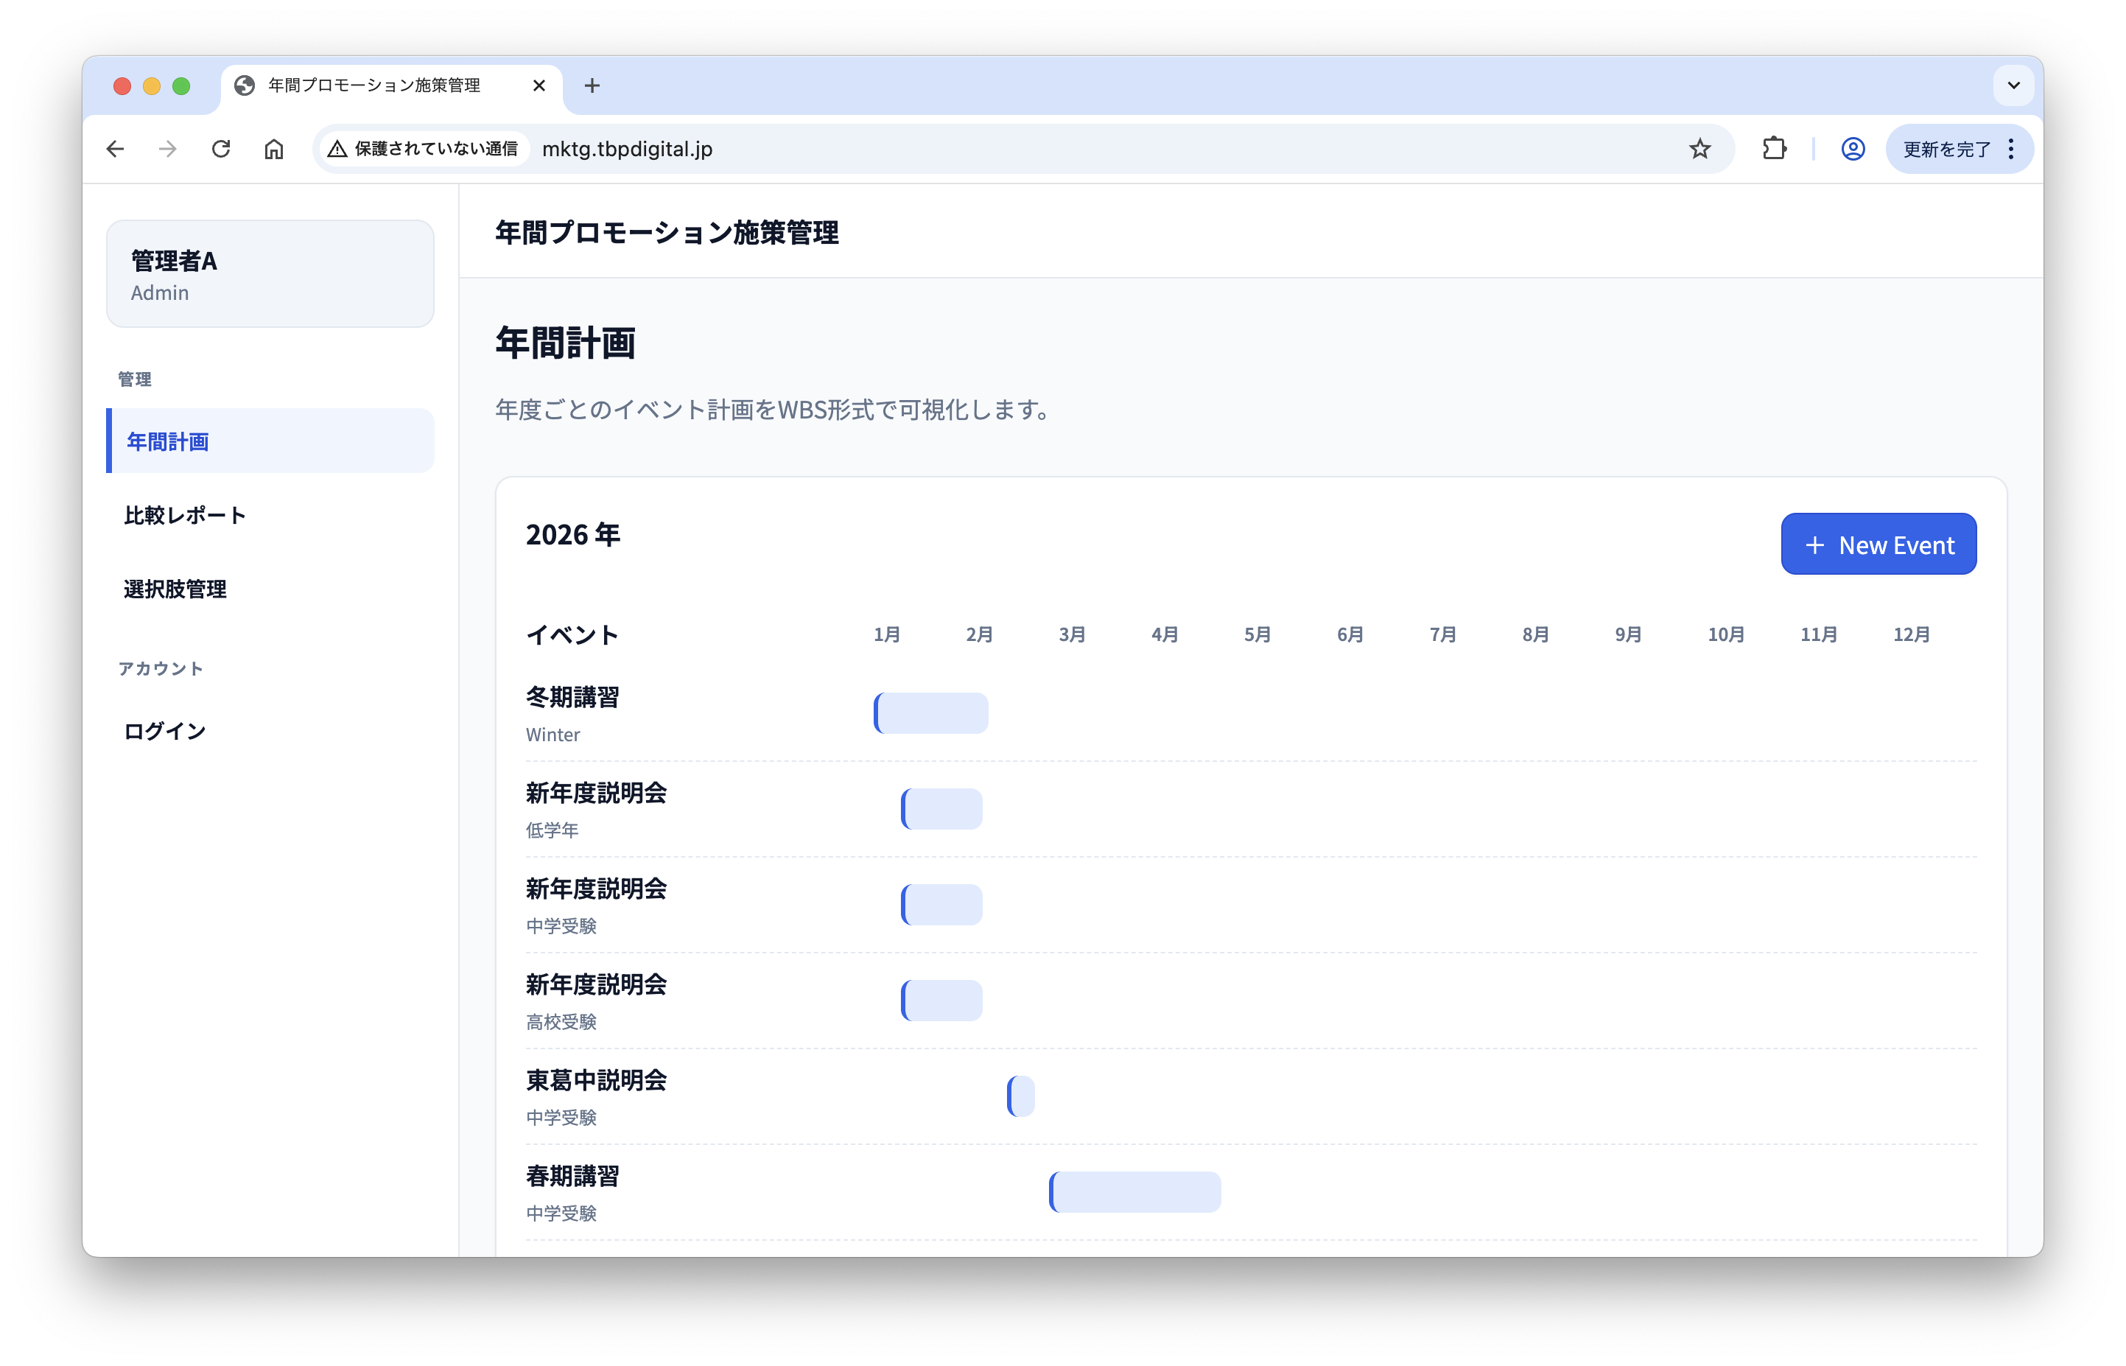Click the forward navigation arrow
The image size is (2126, 1366).
point(168,149)
